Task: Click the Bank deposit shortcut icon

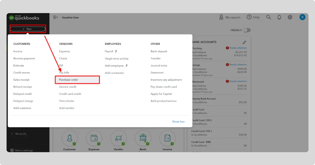Action: [143, 138]
